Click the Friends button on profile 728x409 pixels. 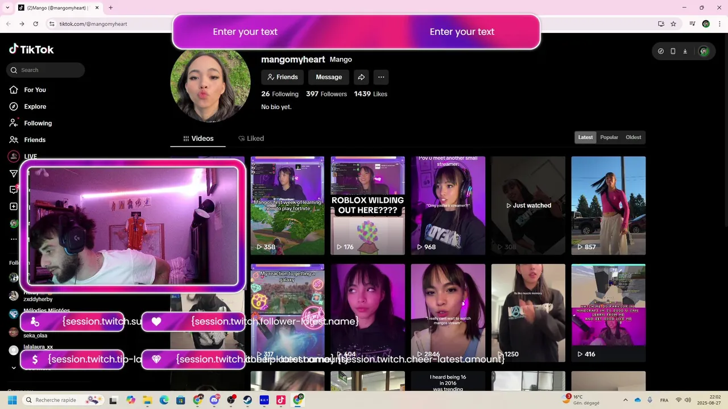282,77
